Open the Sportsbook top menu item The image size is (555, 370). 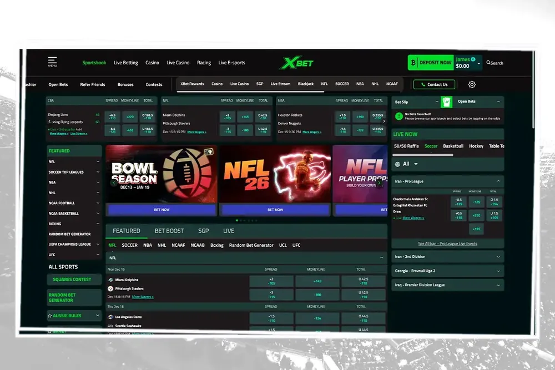point(94,63)
